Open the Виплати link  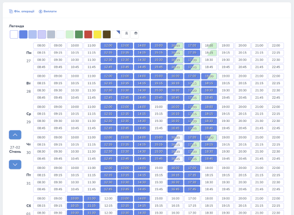tap(48, 12)
